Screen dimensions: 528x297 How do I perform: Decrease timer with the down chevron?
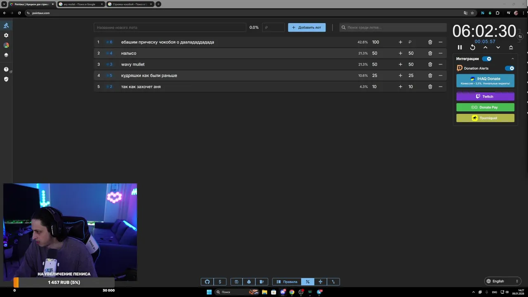498,47
